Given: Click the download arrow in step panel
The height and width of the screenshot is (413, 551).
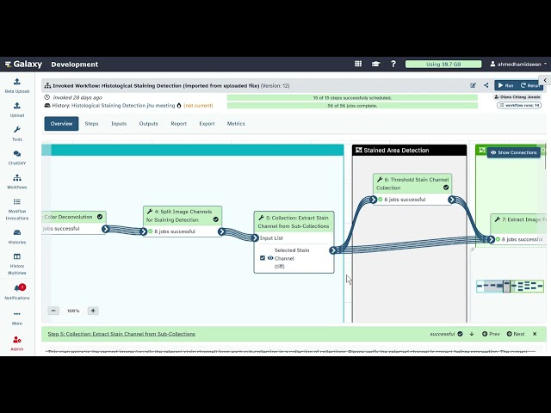Looking at the screenshot, I should click(x=472, y=334).
